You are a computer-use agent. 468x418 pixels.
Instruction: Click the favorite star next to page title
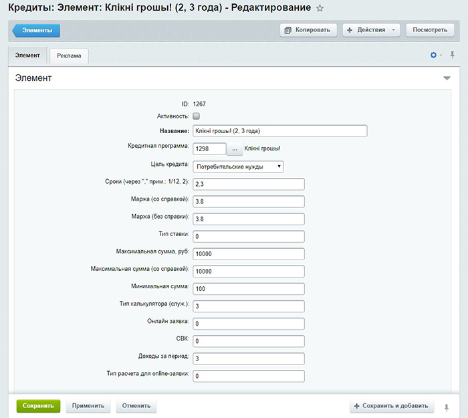[320, 9]
